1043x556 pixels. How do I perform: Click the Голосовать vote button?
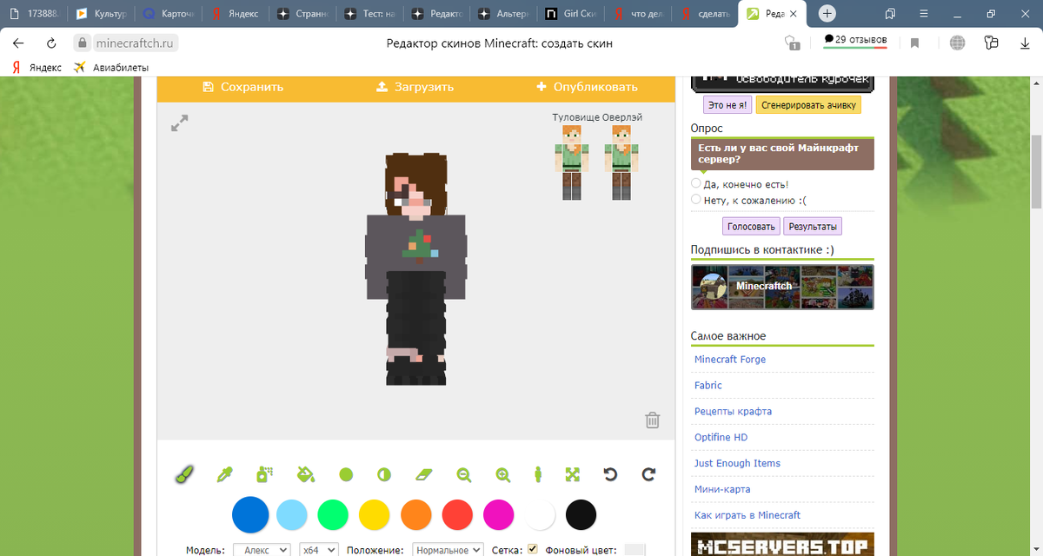(x=751, y=227)
